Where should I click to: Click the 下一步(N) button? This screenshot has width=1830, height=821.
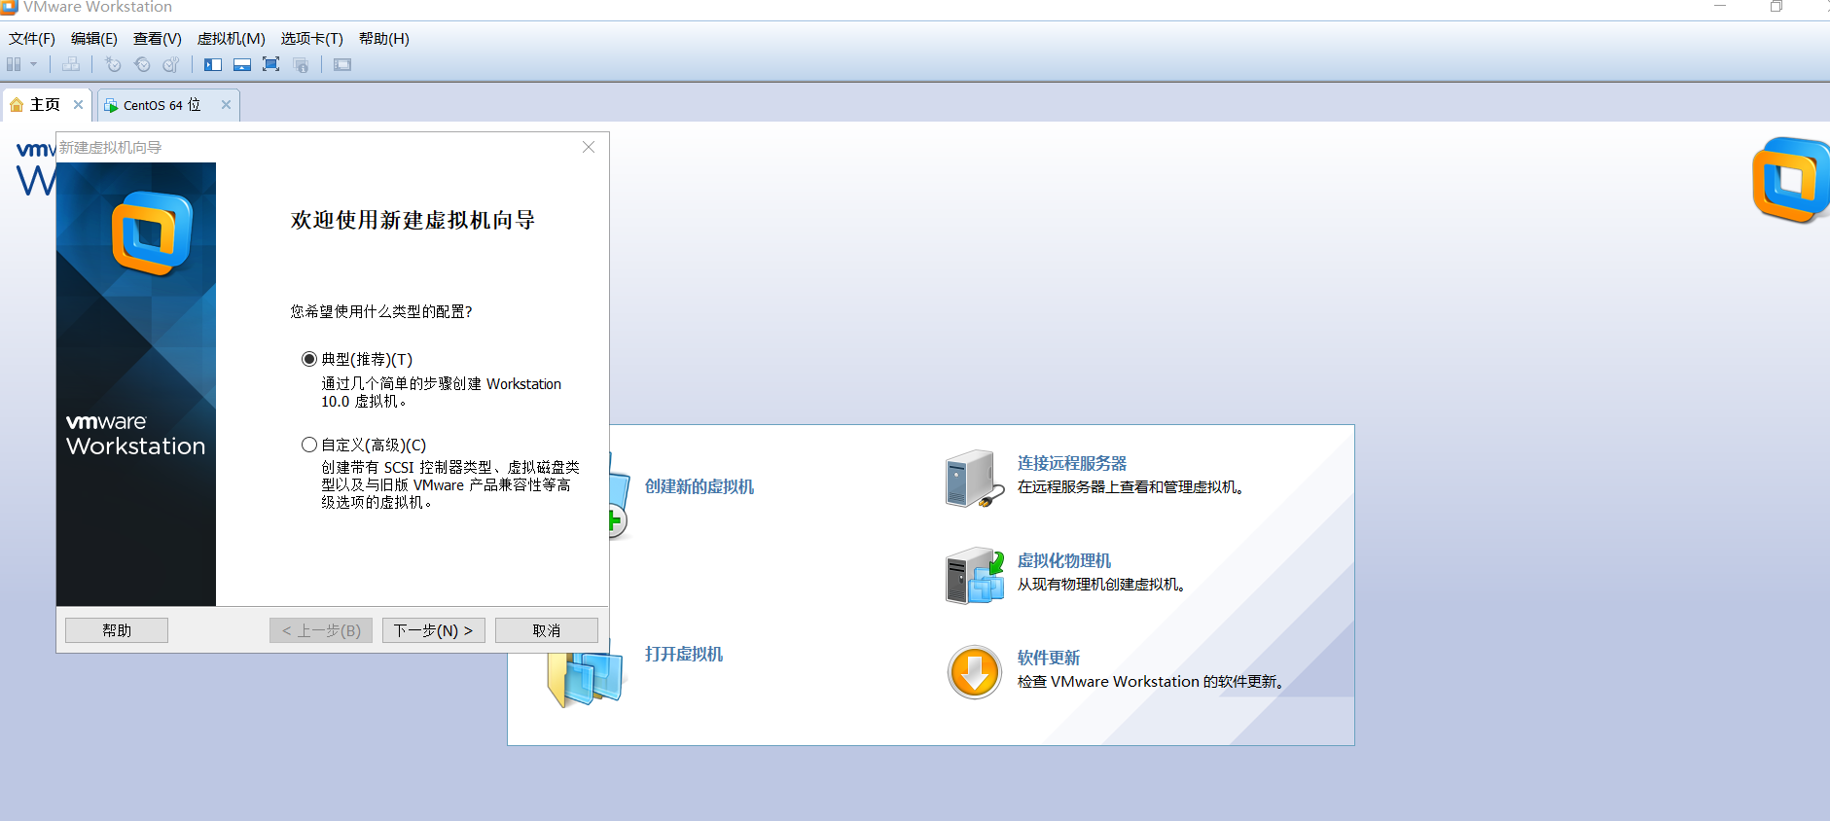[x=433, y=630]
